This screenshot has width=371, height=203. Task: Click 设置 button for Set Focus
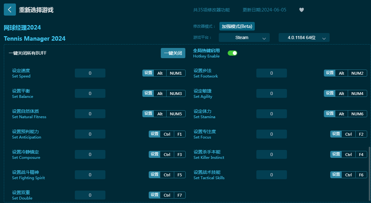[336, 134]
